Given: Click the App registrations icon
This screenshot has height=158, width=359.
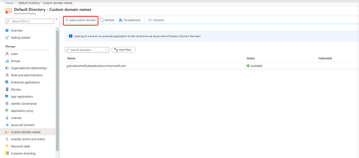Looking at the screenshot, I should [x=7, y=97].
